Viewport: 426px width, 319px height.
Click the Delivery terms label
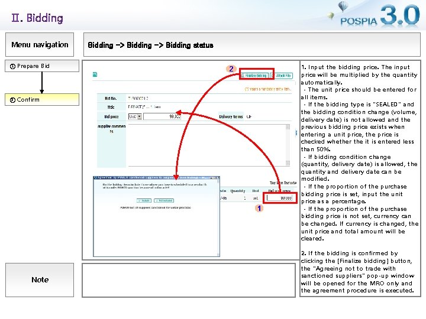[231, 116]
